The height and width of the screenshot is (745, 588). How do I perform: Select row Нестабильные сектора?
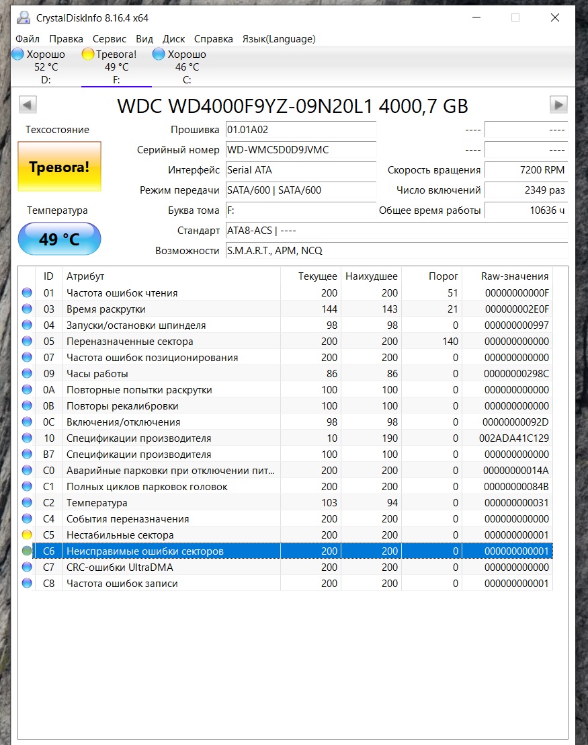pyautogui.click(x=286, y=535)
